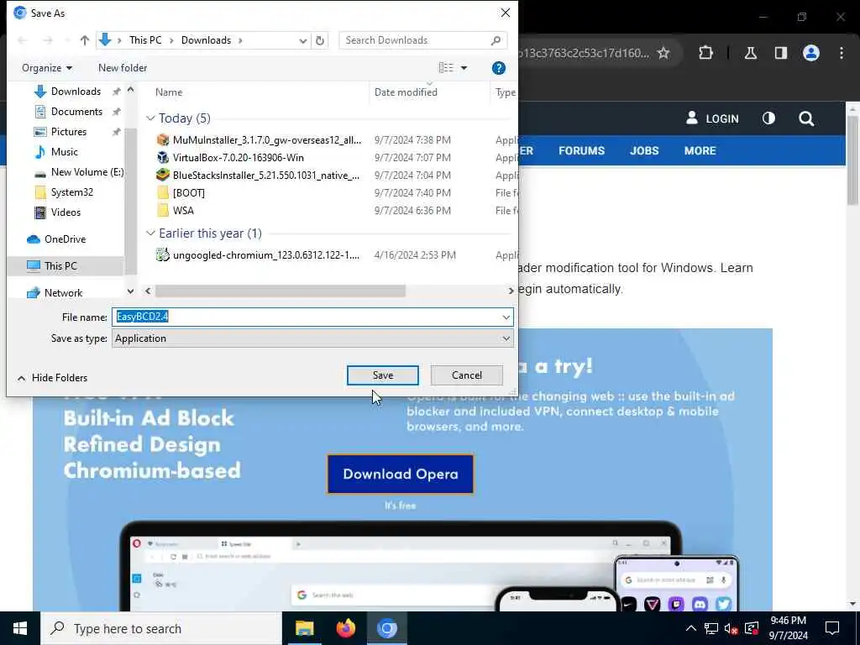Click the navigation pane vertical scrollbar
This screenshot has height=645, width=860.
pos(130,201)
